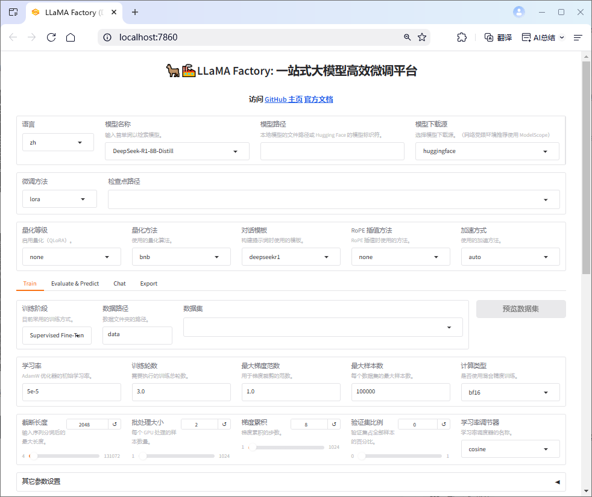Open the 数据集 dropdown
Image resolution: width=592 pixels, height=497 pixels.
click(x=323, y=327)
